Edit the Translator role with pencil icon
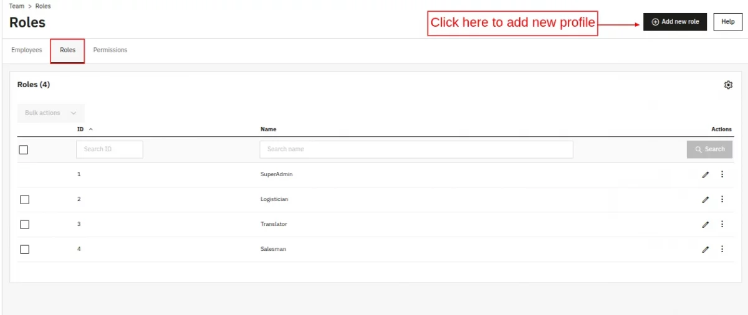 click(x=705, y=224)
